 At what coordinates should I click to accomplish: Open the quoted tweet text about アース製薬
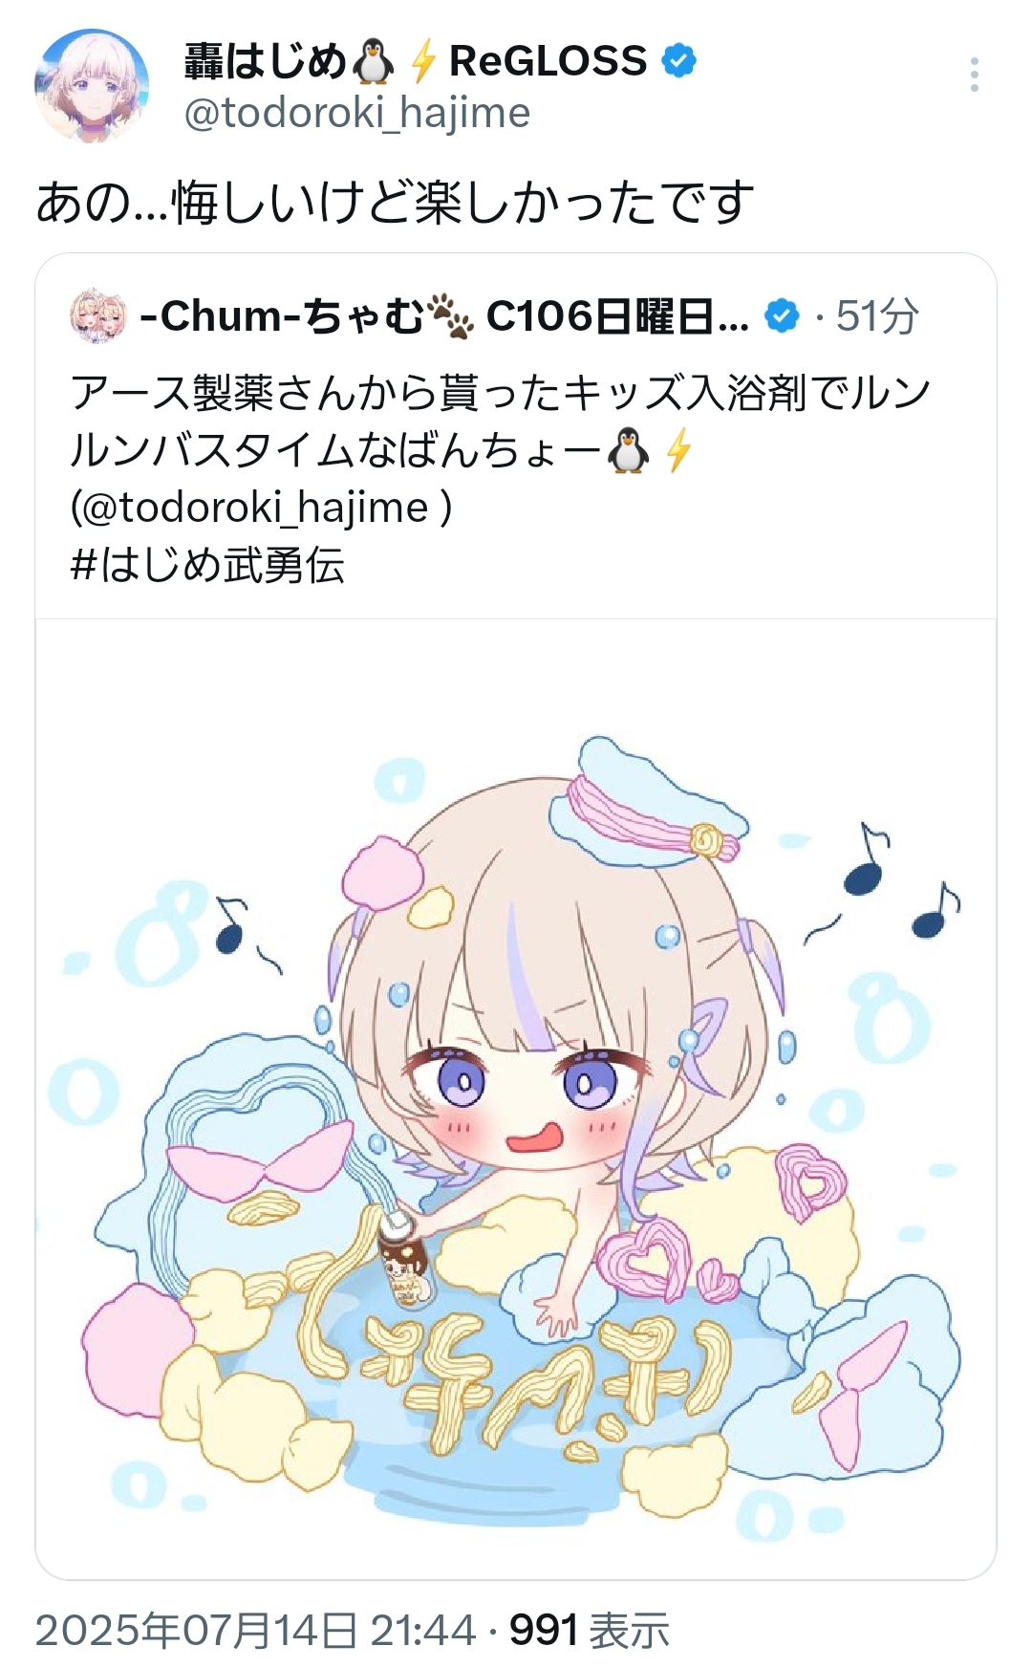point(500,422)
